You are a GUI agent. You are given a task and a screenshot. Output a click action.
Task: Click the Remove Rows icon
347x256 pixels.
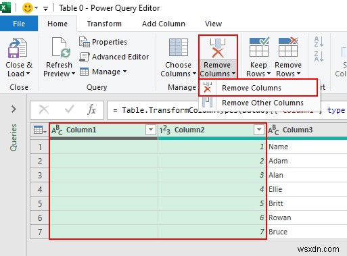pos(288,47)
